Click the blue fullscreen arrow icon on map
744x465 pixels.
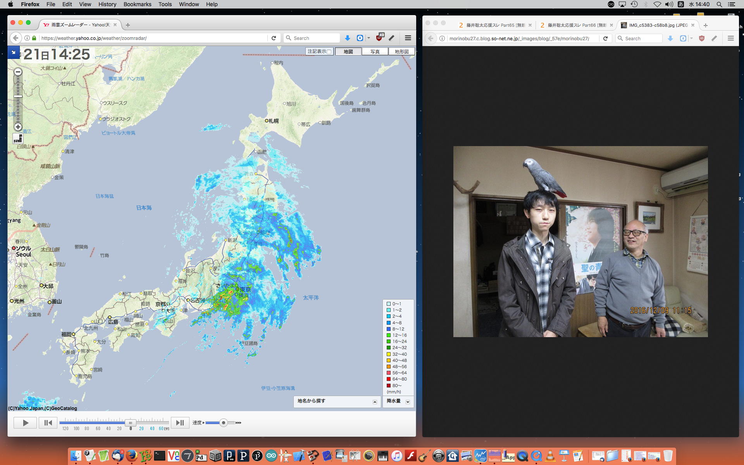click(x=13, y=52)
